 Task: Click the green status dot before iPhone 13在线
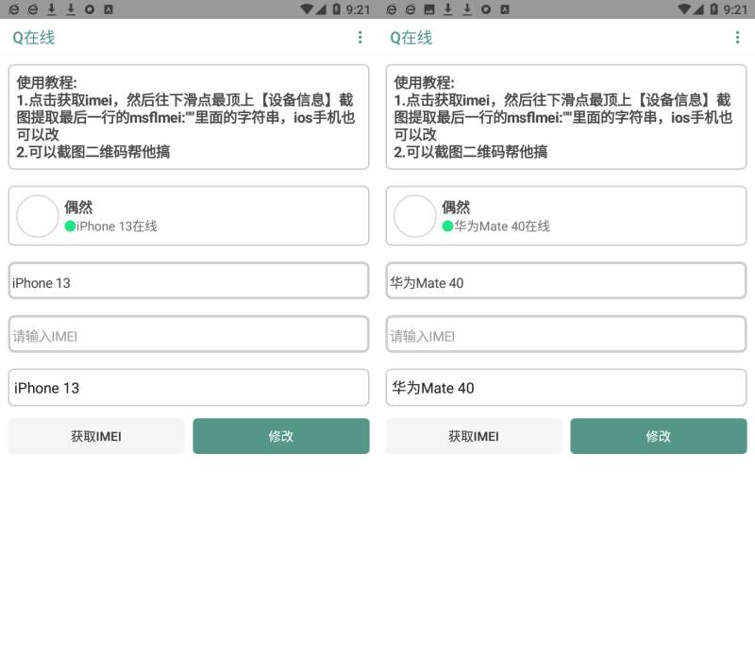[x=70, y=226]
